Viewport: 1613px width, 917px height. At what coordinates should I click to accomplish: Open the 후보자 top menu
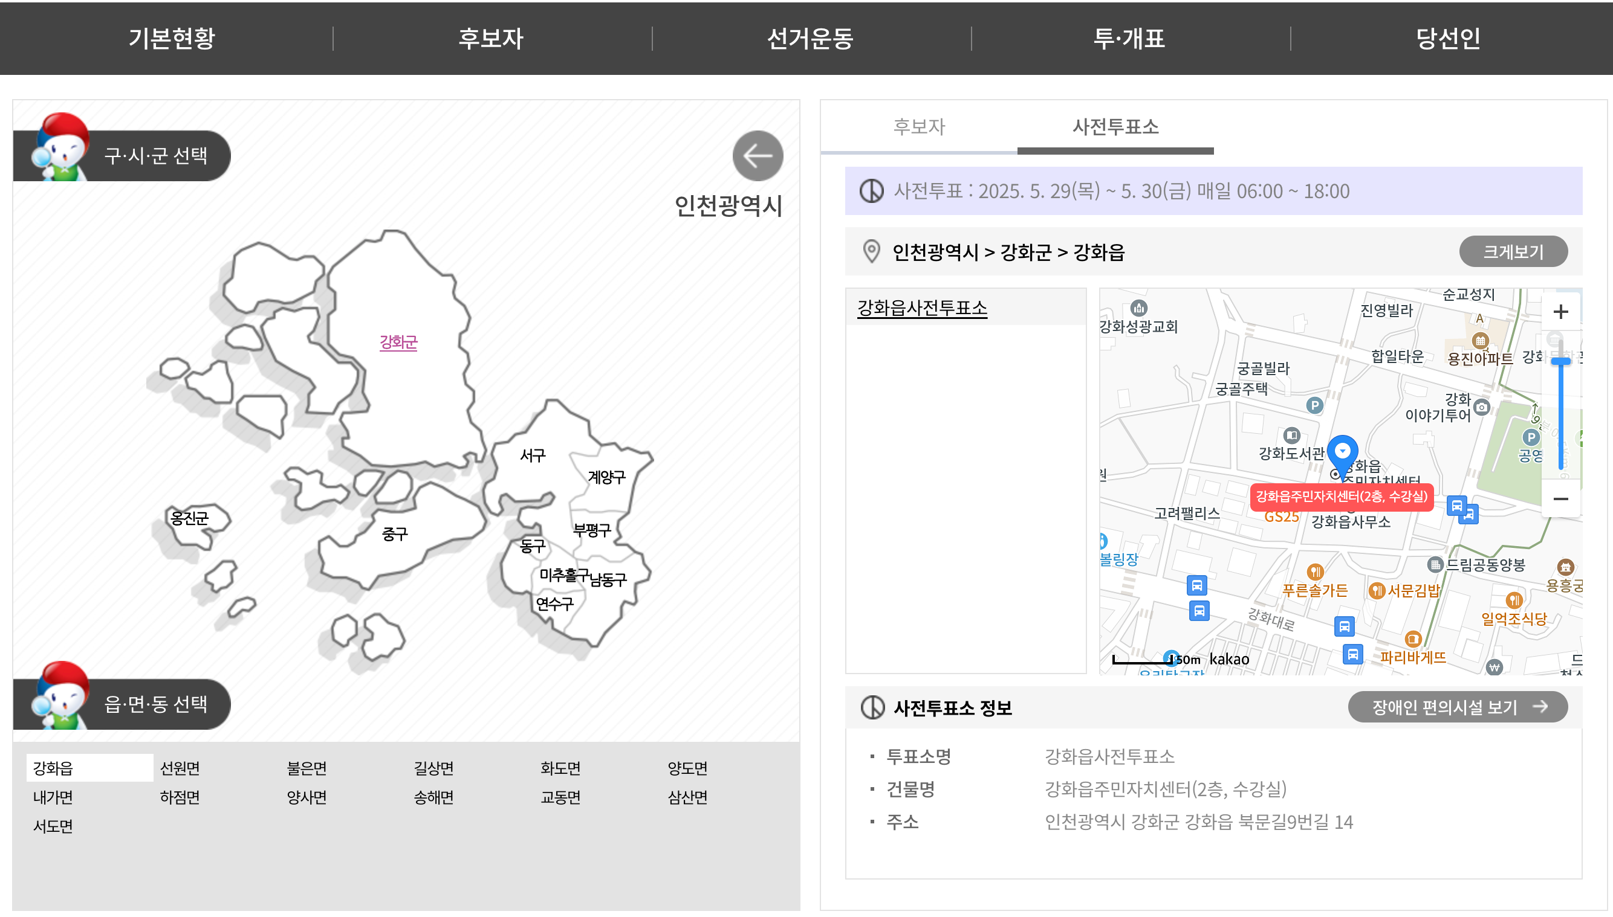coord(491,39)
